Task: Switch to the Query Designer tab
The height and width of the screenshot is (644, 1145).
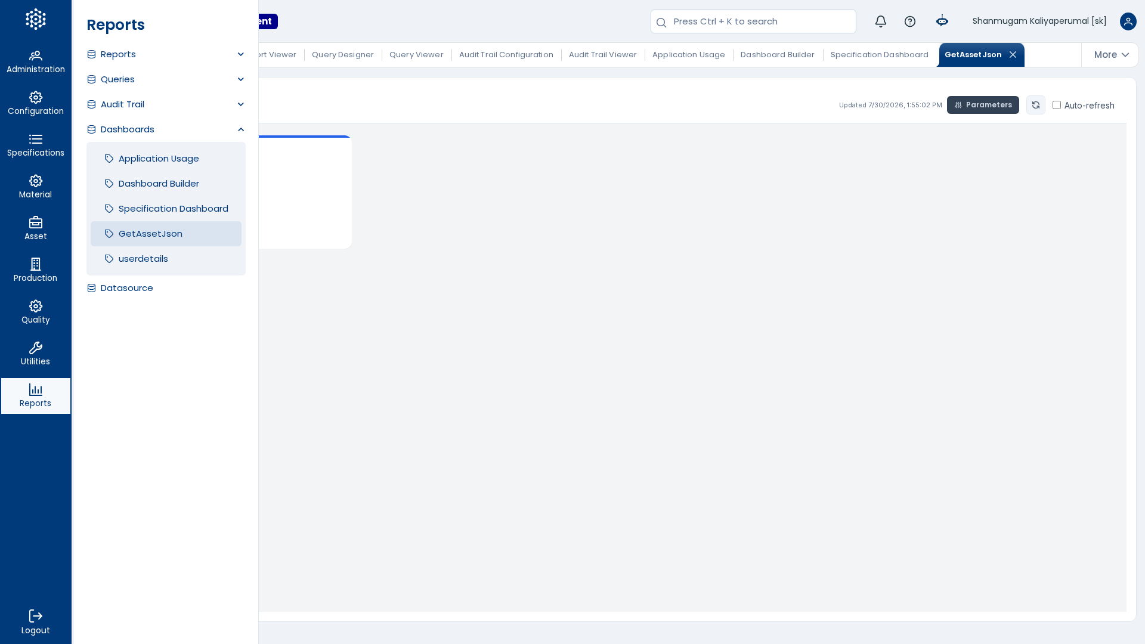Action: point(343,55)
